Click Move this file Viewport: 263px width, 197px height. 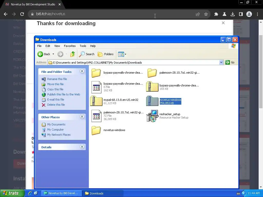click(x=55, y=84)
